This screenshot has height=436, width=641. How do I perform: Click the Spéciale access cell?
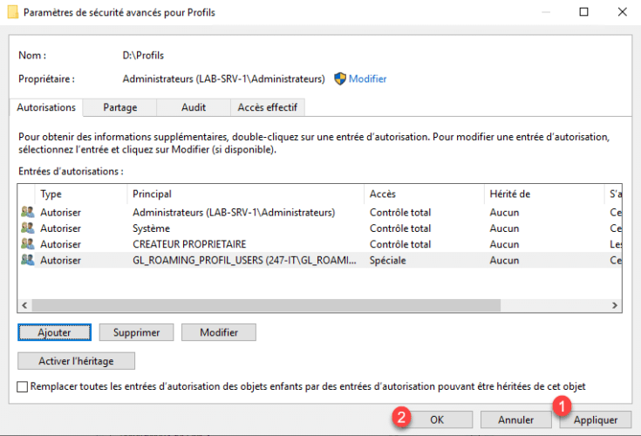(388, 261)
